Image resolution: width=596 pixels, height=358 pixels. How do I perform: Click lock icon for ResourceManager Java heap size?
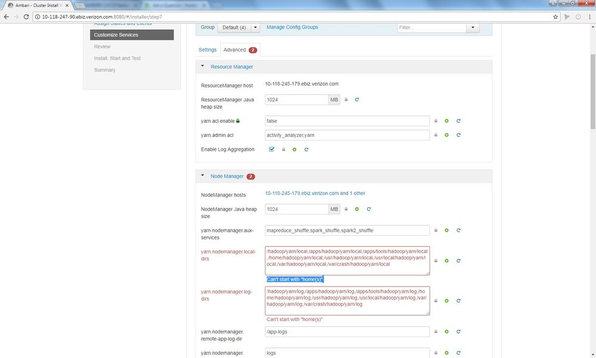[x=346, y=99]
